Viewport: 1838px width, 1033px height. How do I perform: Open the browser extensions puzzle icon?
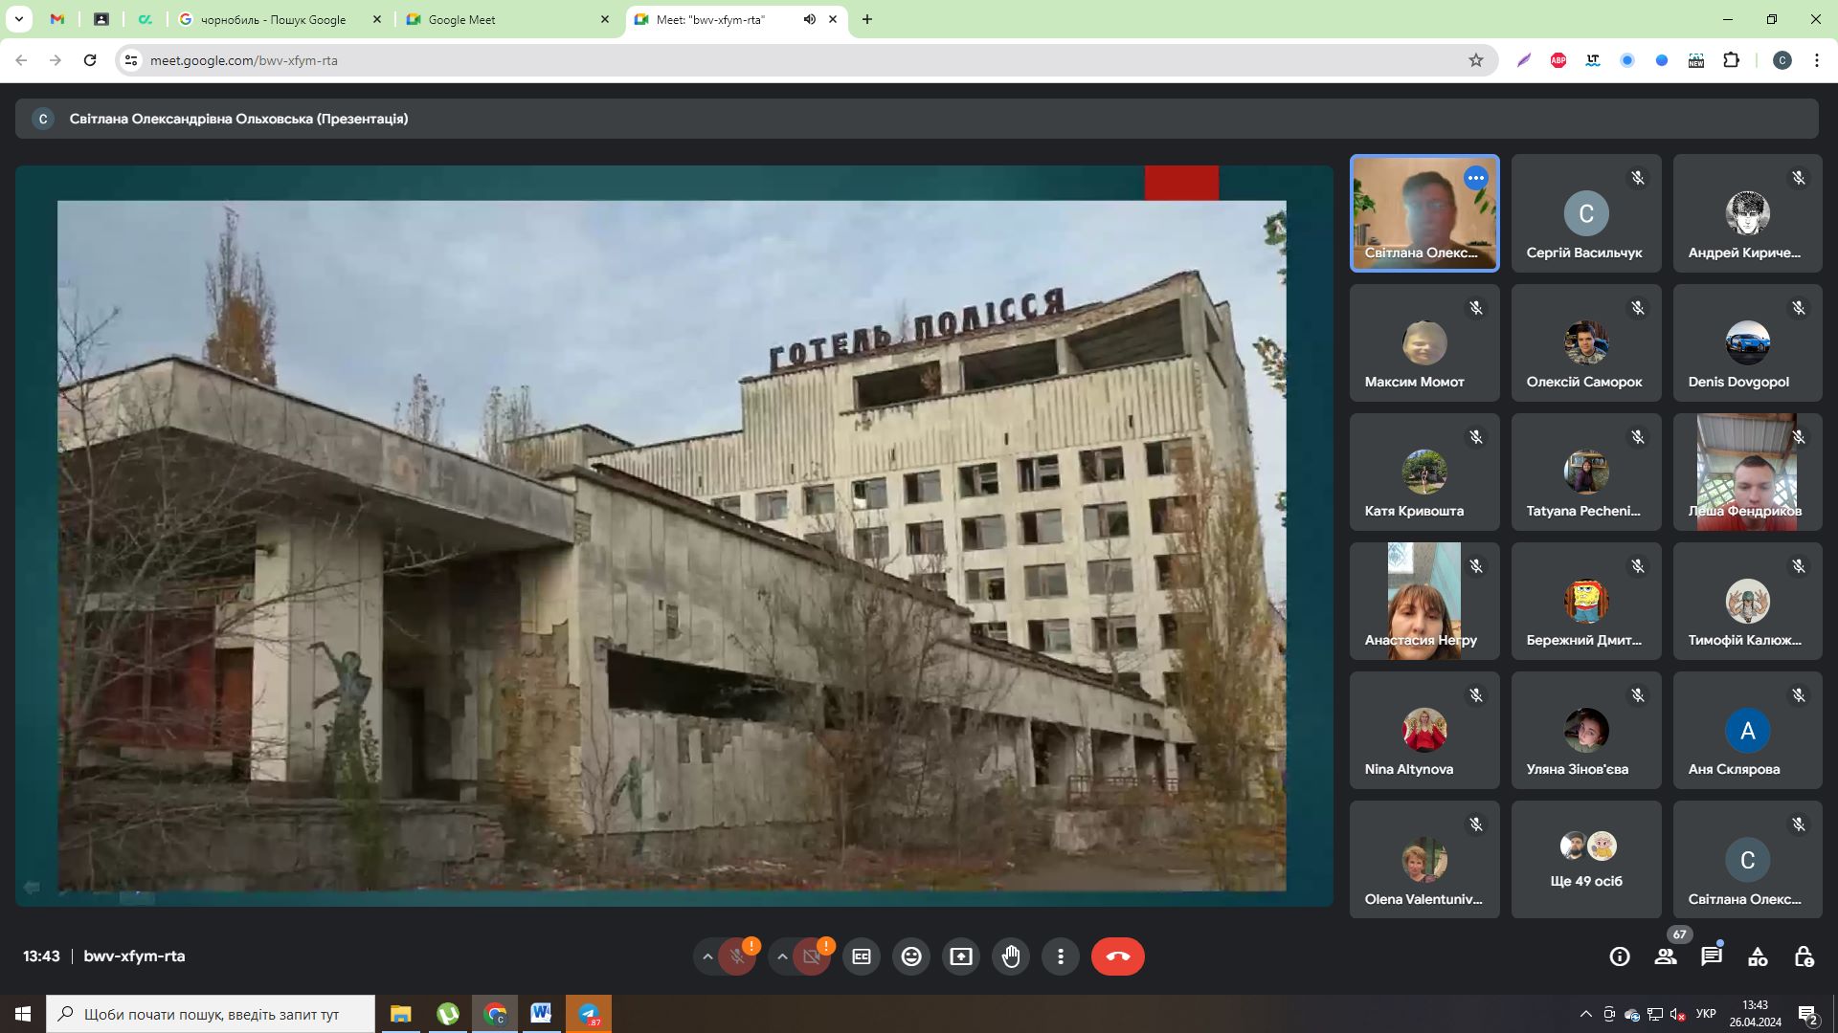1731,60
